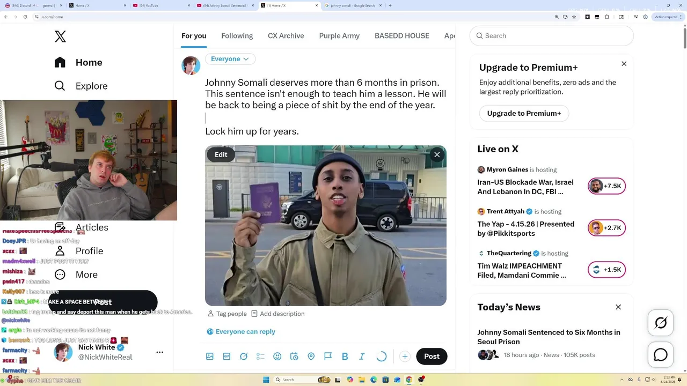The height and width of the screenshot is (386, 687).
Task: Open a new browser tab with plus
Action: coord(390,5)
